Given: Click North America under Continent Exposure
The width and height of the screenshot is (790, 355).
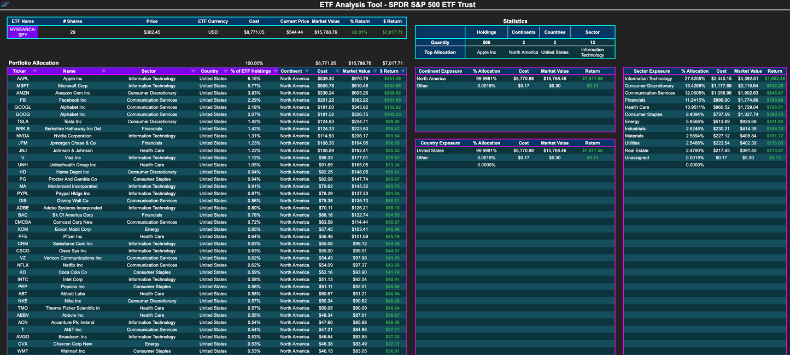Looking at the screenshot, I should 432,78.
